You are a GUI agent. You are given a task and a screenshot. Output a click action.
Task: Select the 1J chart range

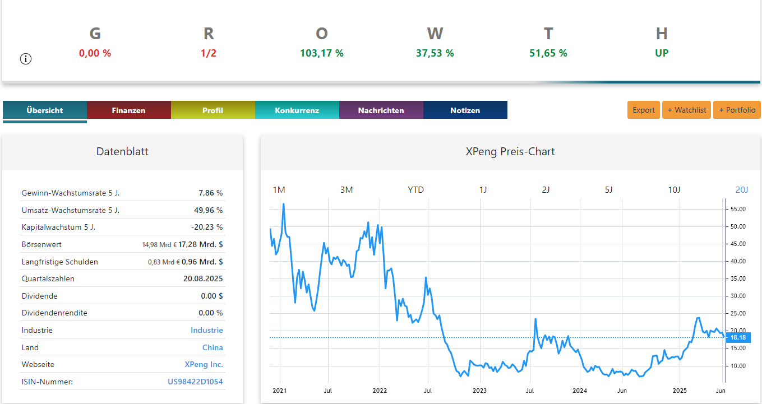[483, 190]
